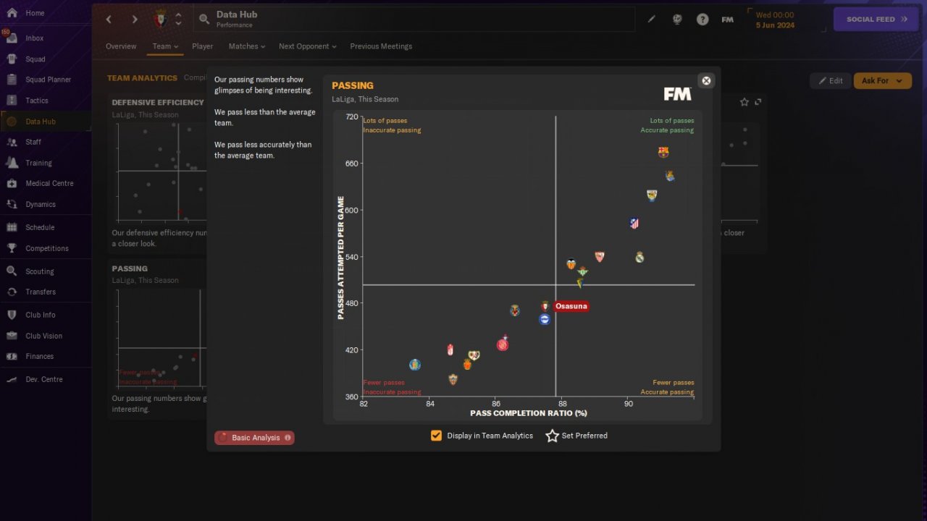Open the Competitions screen
This screenshot has height=521, width=927.
tap(46, 248)
